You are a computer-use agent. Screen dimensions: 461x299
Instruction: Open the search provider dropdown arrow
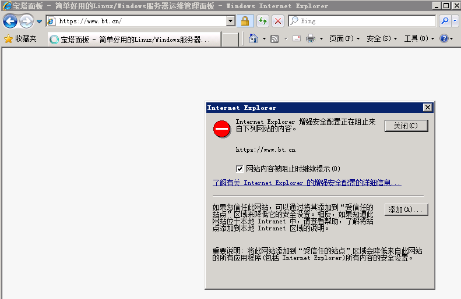tap(455, 21)
